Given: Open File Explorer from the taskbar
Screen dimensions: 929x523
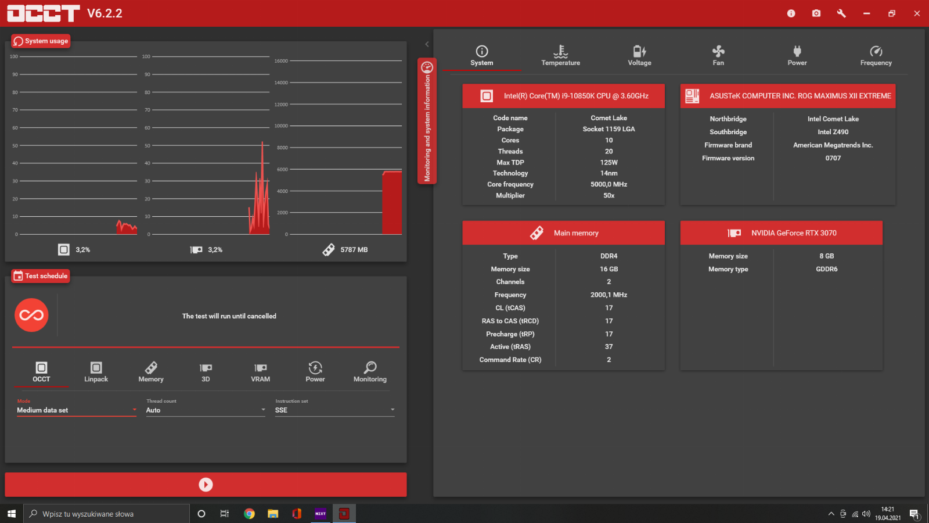Looking at the screenshot, I should 273,514.
